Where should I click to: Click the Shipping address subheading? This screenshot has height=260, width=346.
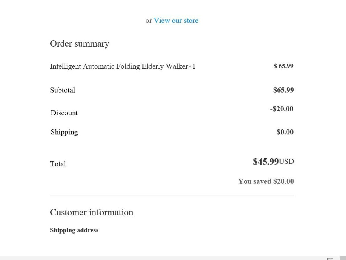(x=74, y=230)
